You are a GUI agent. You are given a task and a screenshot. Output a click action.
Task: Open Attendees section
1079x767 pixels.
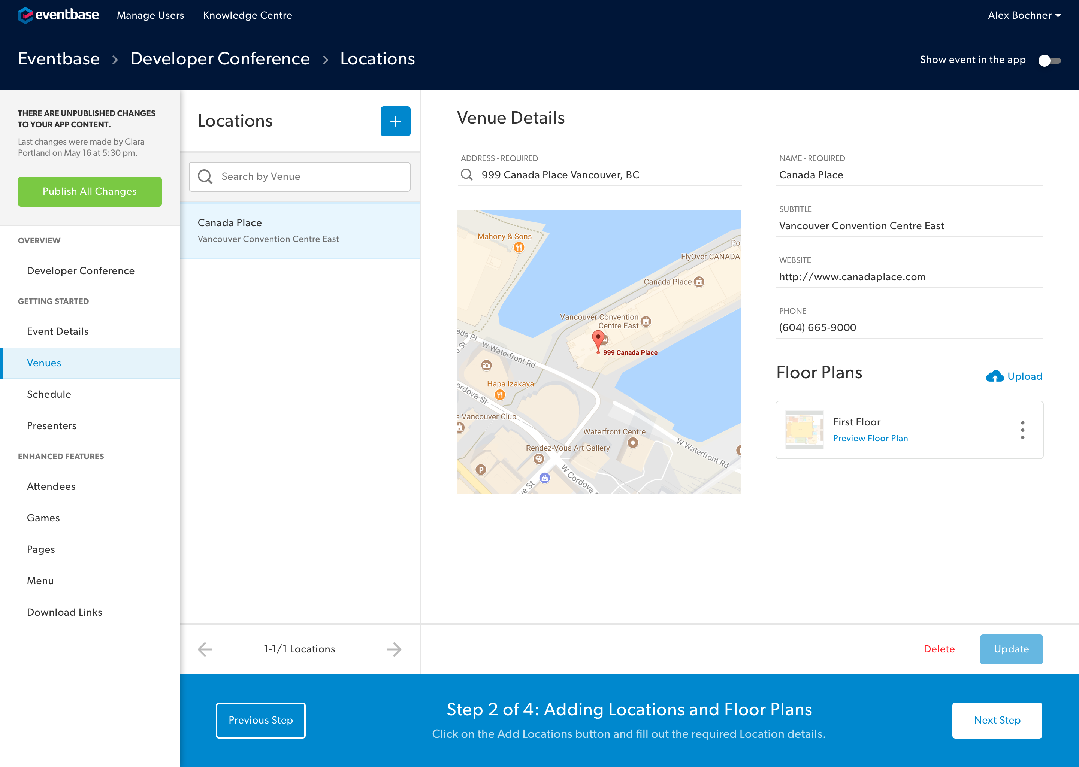point(51,486)
